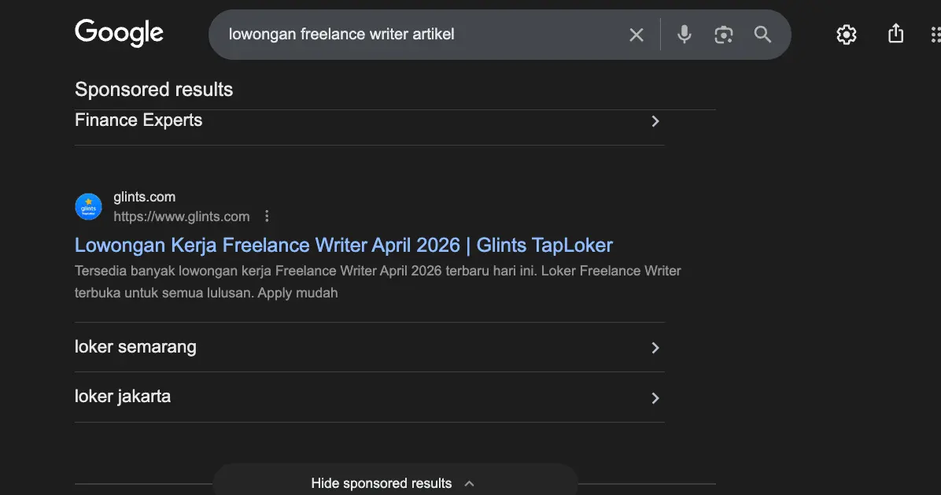Click into the search field text

[x=341, y=34]
